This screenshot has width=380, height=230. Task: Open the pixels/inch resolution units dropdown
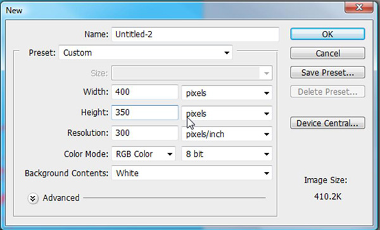[x=227, y=134]
